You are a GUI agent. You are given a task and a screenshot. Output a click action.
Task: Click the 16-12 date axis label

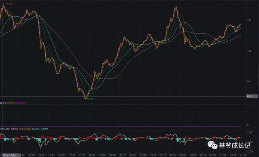pyautogui.click(x=41, y=155)
